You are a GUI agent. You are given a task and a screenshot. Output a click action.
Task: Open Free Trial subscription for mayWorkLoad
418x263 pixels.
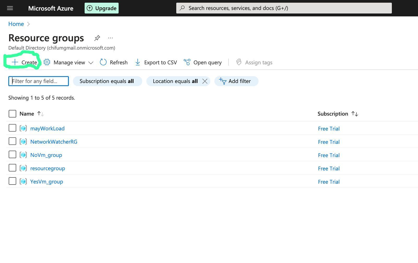point(329,129)
